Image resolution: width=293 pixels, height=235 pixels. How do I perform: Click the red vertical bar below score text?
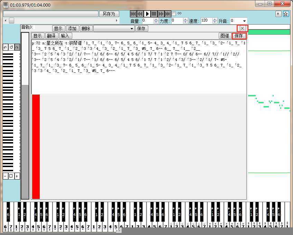36,147
